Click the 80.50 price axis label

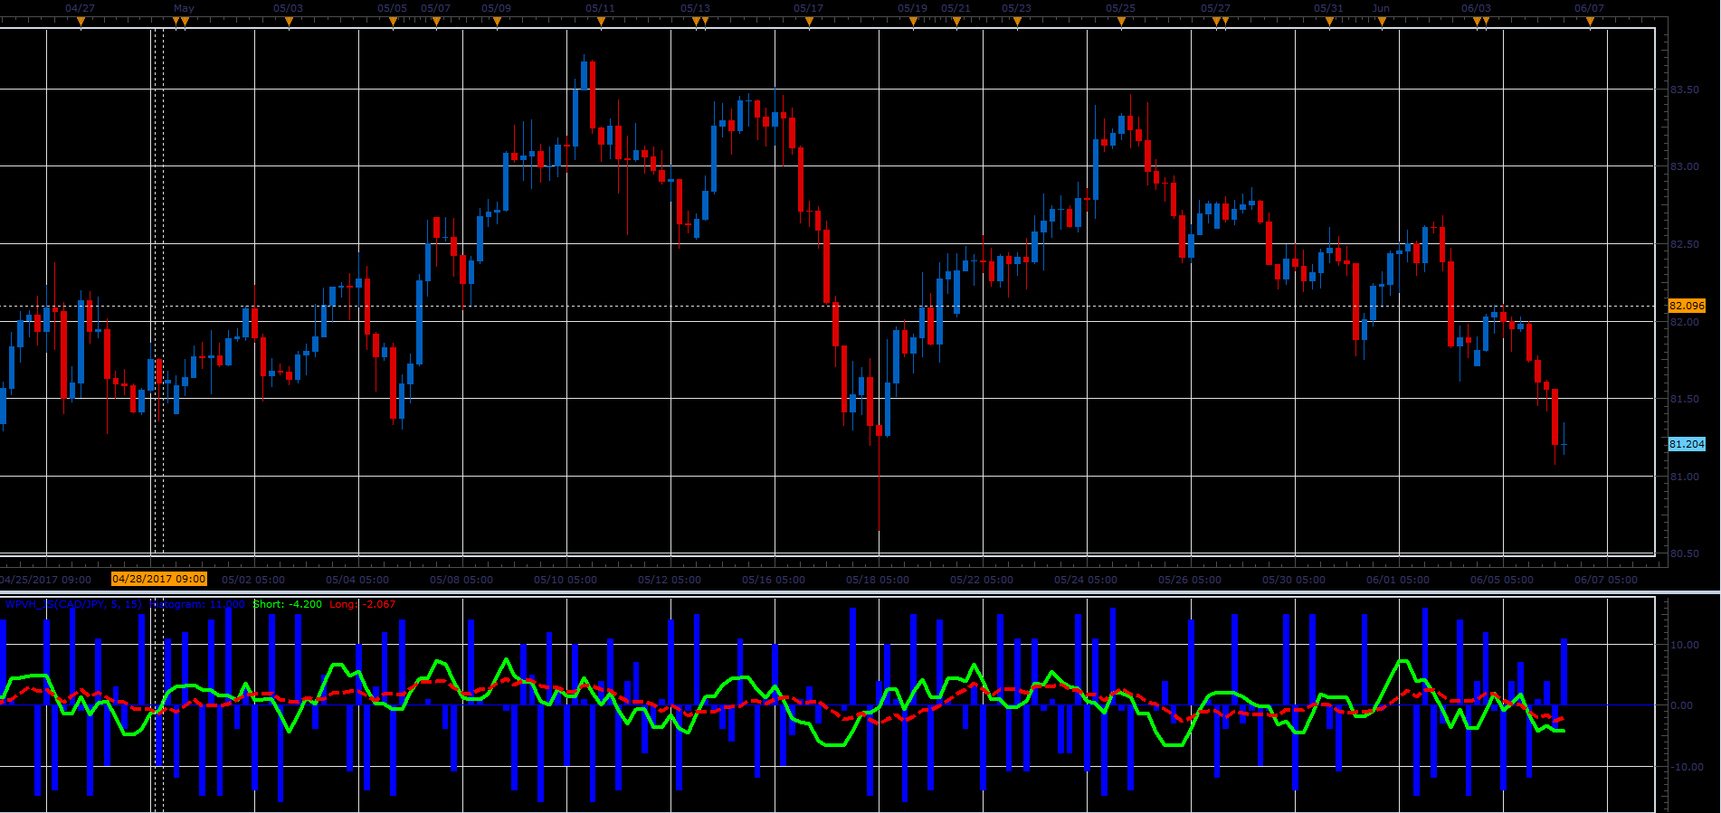pos(1685,553)
